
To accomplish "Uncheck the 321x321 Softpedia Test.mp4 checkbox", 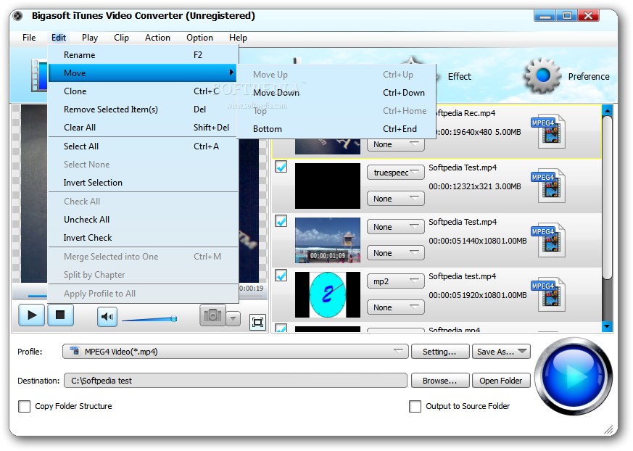I will click(x=281, y=166).
